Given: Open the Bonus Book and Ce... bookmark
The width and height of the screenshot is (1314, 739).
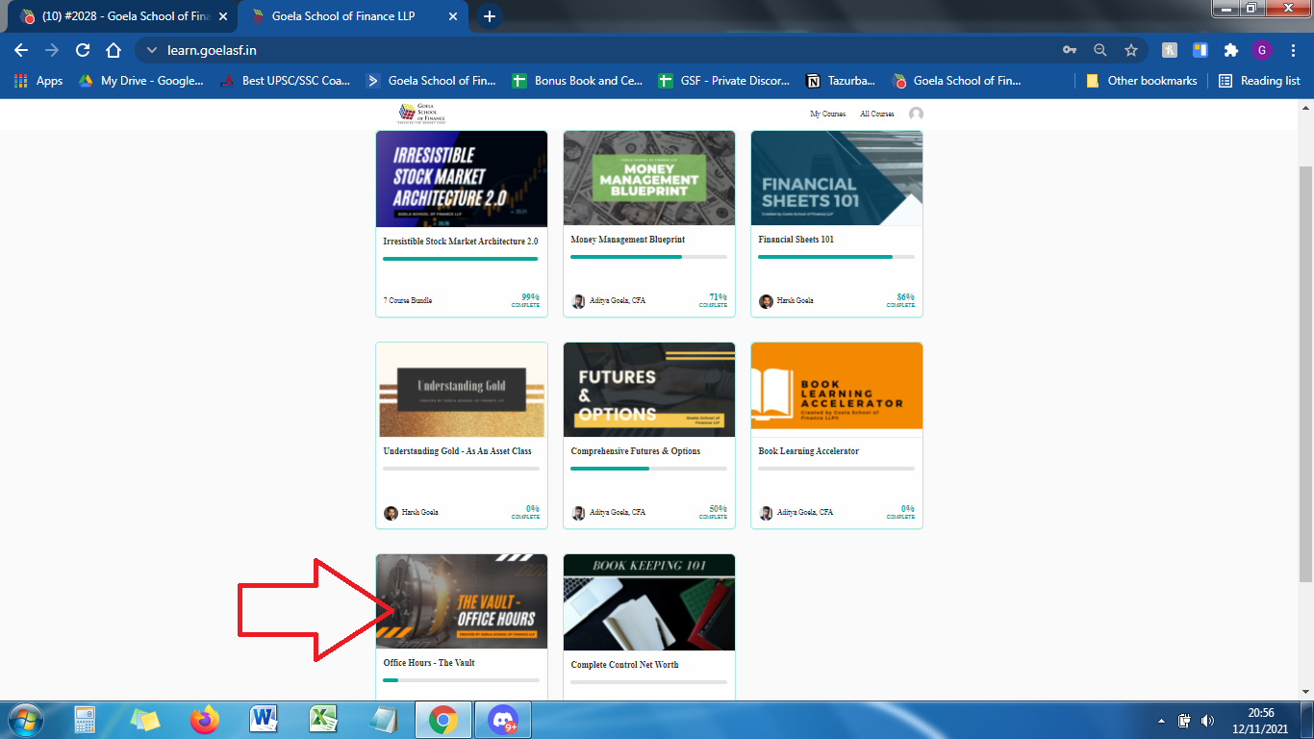Looking at the screenshot, I should 577,81.
